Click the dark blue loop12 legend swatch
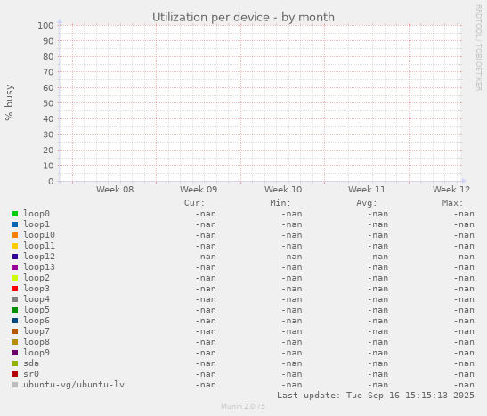 (15, 257)
